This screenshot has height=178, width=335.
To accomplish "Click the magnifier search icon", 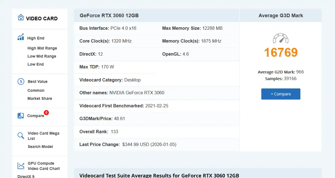I will pos(21,136).
